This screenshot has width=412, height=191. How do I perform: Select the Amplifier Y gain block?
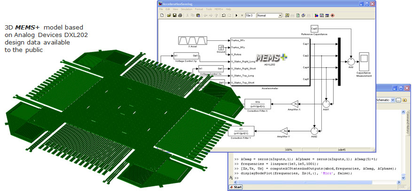pos(284,131)
